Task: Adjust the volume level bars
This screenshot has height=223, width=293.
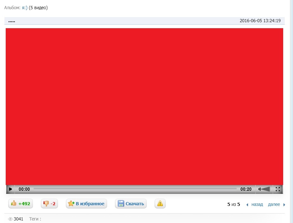Action: (x=265, y=189)
